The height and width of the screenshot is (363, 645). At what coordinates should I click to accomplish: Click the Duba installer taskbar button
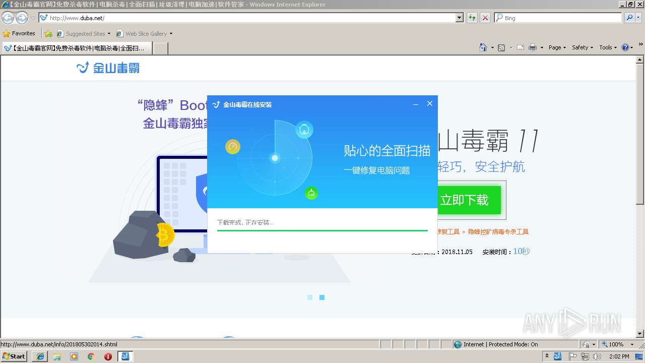[125, 356]
